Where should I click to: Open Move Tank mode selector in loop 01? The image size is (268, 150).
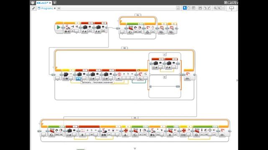pos(130,32)
